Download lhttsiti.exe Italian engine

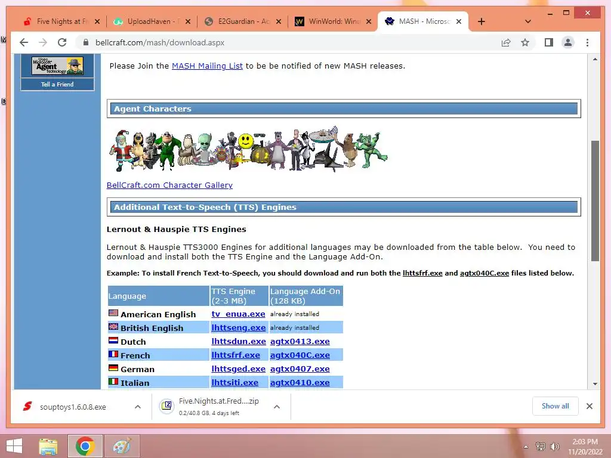(x=234, y=382)
